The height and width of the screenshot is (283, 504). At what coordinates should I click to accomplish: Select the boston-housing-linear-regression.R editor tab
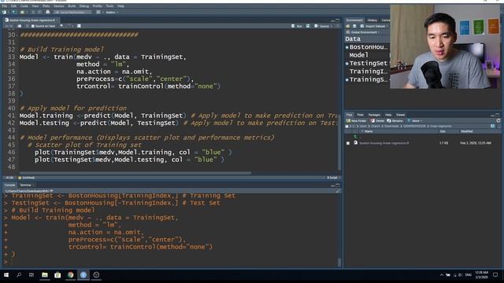pyautogui.click(x=31, y=20)
